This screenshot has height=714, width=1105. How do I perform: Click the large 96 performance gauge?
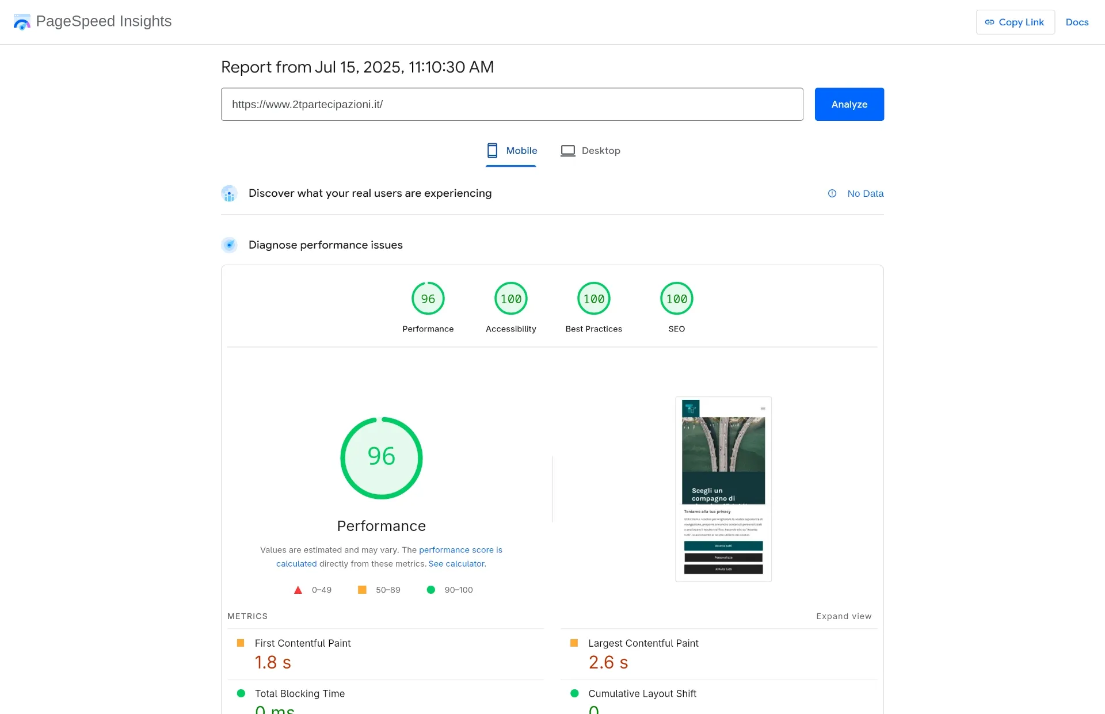(381, 458)
